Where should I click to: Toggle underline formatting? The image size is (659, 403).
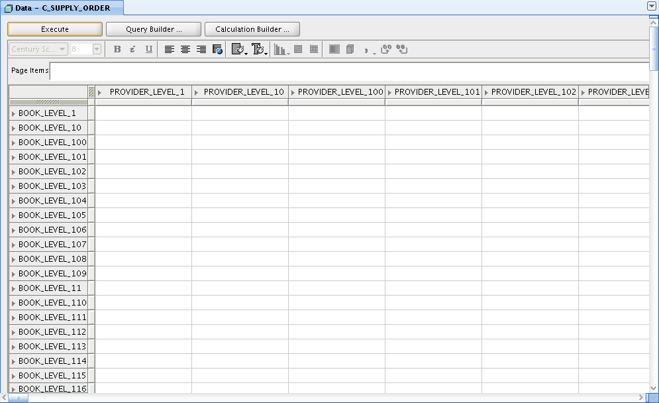point(149,49)
